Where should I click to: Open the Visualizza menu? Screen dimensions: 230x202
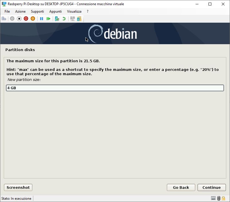[x=74, y=11]
